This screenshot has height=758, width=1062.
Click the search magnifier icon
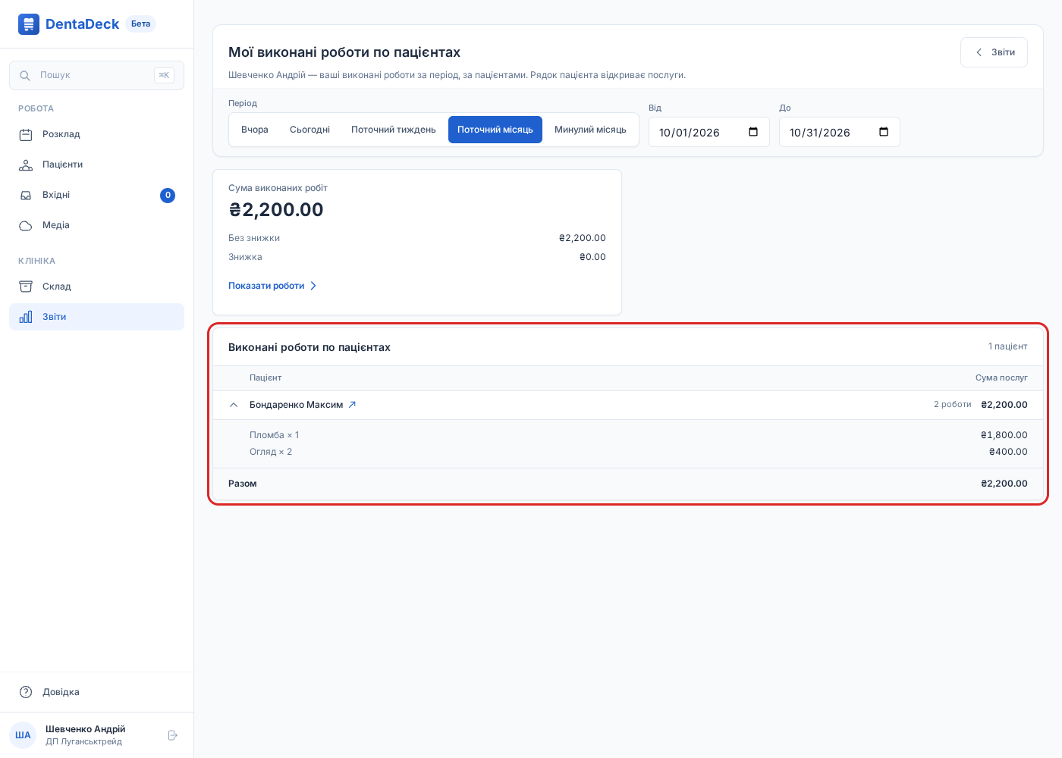[25, 76]
